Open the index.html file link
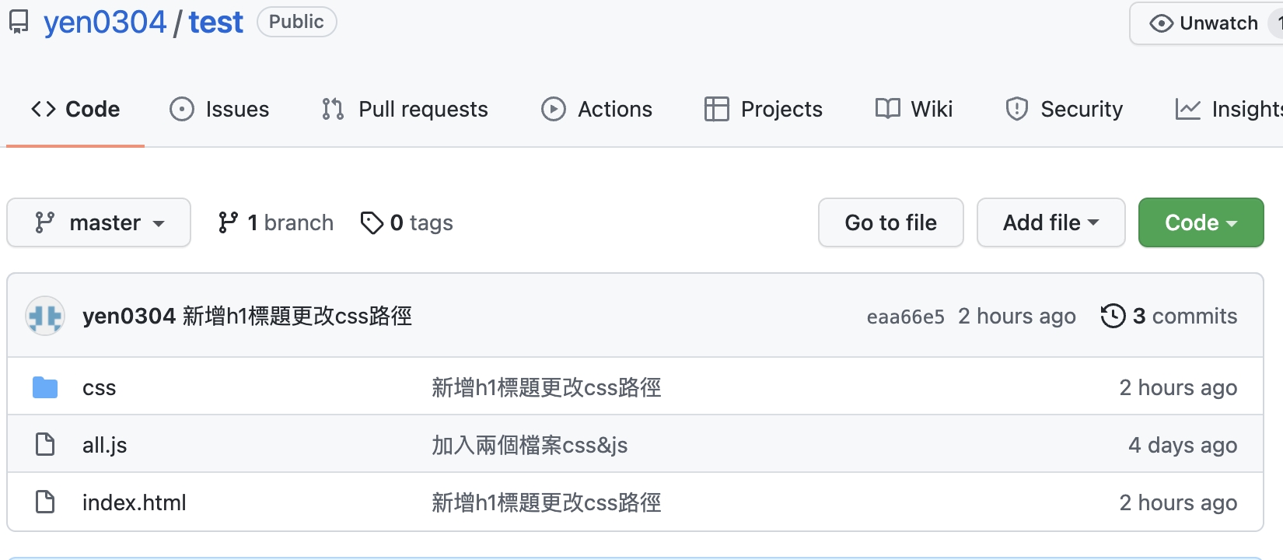The image size is (1283, 560). click(x=134, y=502)
